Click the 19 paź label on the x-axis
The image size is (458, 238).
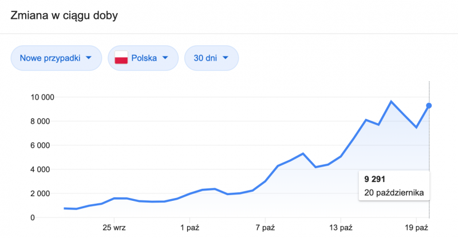416,228
